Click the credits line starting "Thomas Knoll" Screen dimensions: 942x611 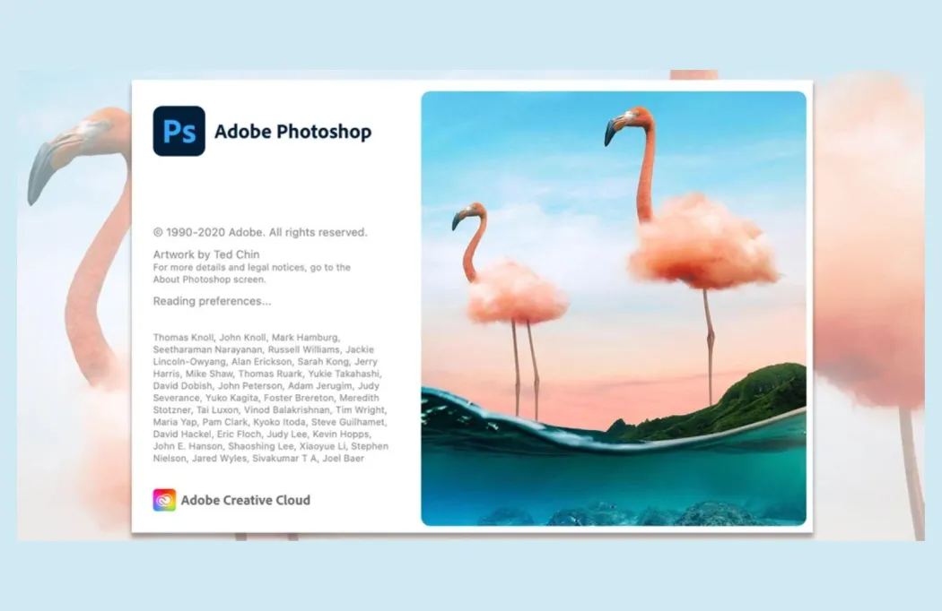[x=247, y=338]
